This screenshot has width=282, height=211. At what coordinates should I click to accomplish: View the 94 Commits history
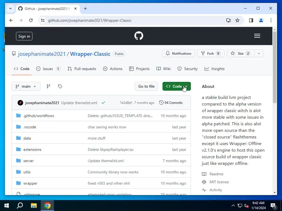pos(171,103)
